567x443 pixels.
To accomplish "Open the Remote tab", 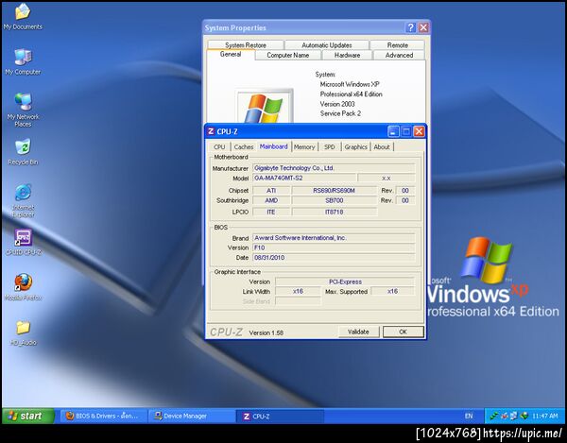I will point(398,45).
